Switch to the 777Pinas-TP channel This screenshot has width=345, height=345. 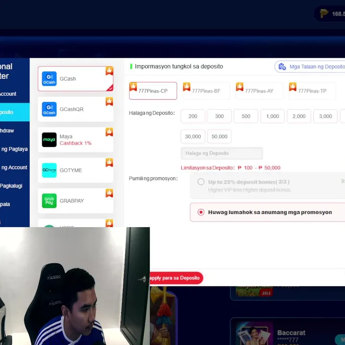[x=312, y=91]
